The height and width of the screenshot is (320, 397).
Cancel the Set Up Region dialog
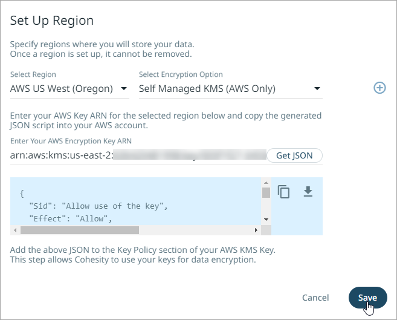[x=315, y=298]
